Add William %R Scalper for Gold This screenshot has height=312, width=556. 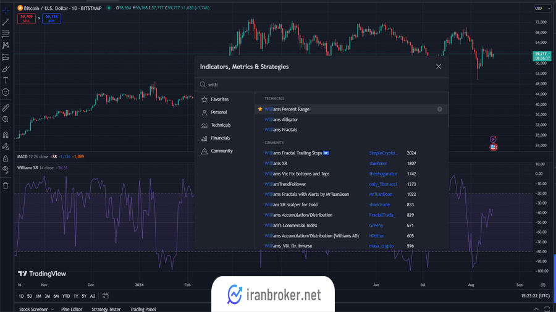[x=291, y=204]
